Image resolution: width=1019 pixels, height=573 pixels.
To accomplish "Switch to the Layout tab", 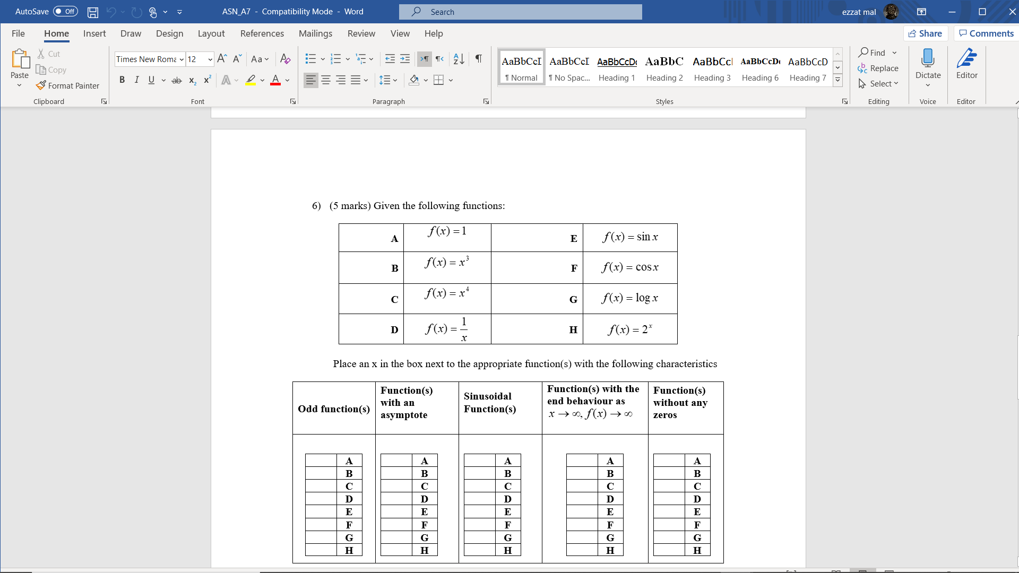I will click(211, 33).
